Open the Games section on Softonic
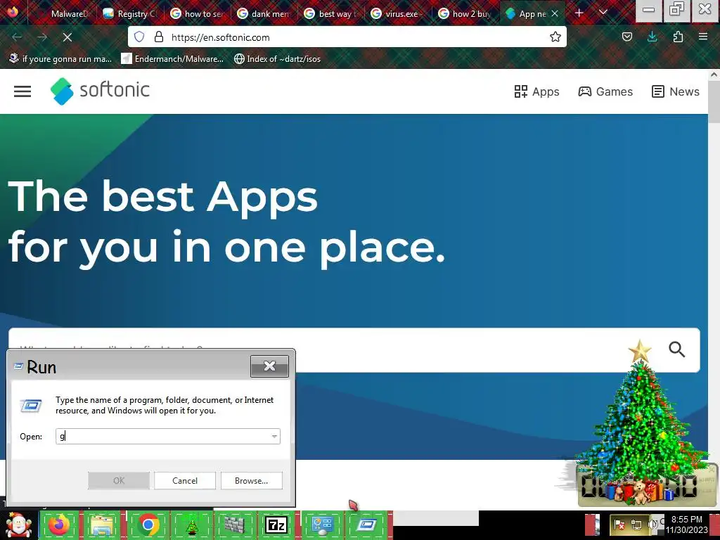Viewport: 720px width, 540px height. click(605, 91)
